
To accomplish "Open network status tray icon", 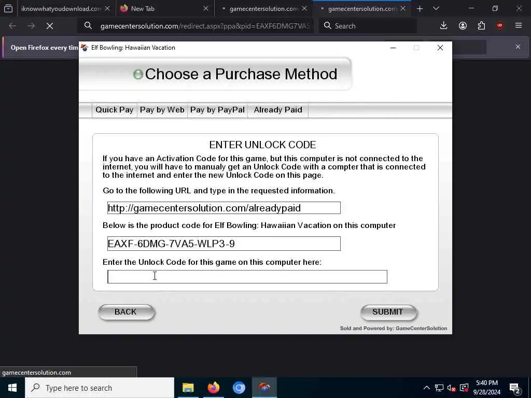I will pos(439,388).
